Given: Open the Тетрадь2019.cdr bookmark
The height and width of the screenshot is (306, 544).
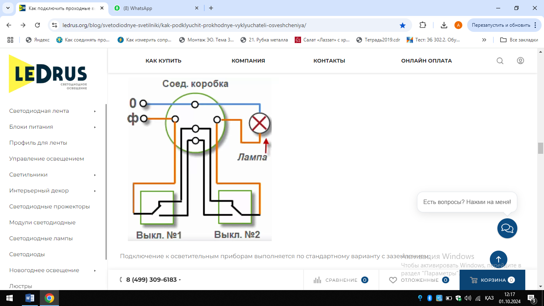Looking at the screenshot, I should tap(378, 40).
